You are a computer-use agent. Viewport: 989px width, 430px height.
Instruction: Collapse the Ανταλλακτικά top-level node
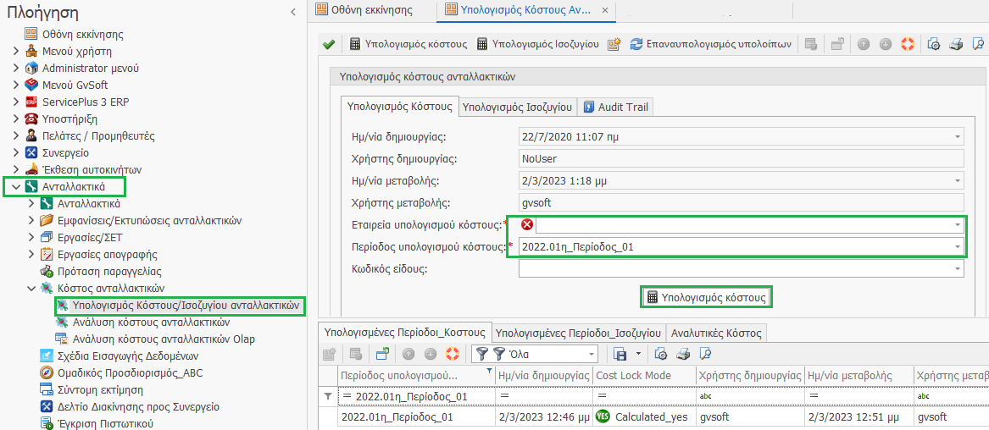[x=16, y=187]
